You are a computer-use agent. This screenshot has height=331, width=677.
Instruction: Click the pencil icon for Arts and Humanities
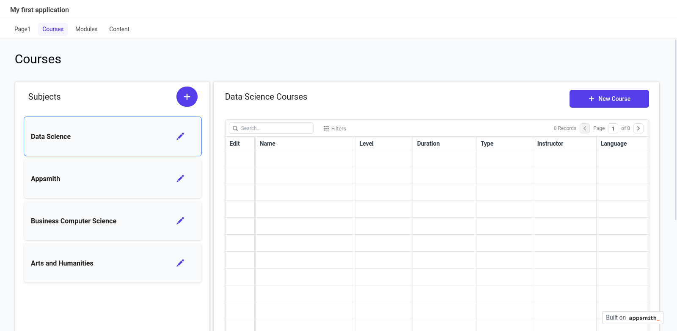pos(180,263)
